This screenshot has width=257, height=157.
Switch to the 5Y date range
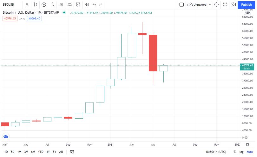pyautogui.click(x=55, y=152)
